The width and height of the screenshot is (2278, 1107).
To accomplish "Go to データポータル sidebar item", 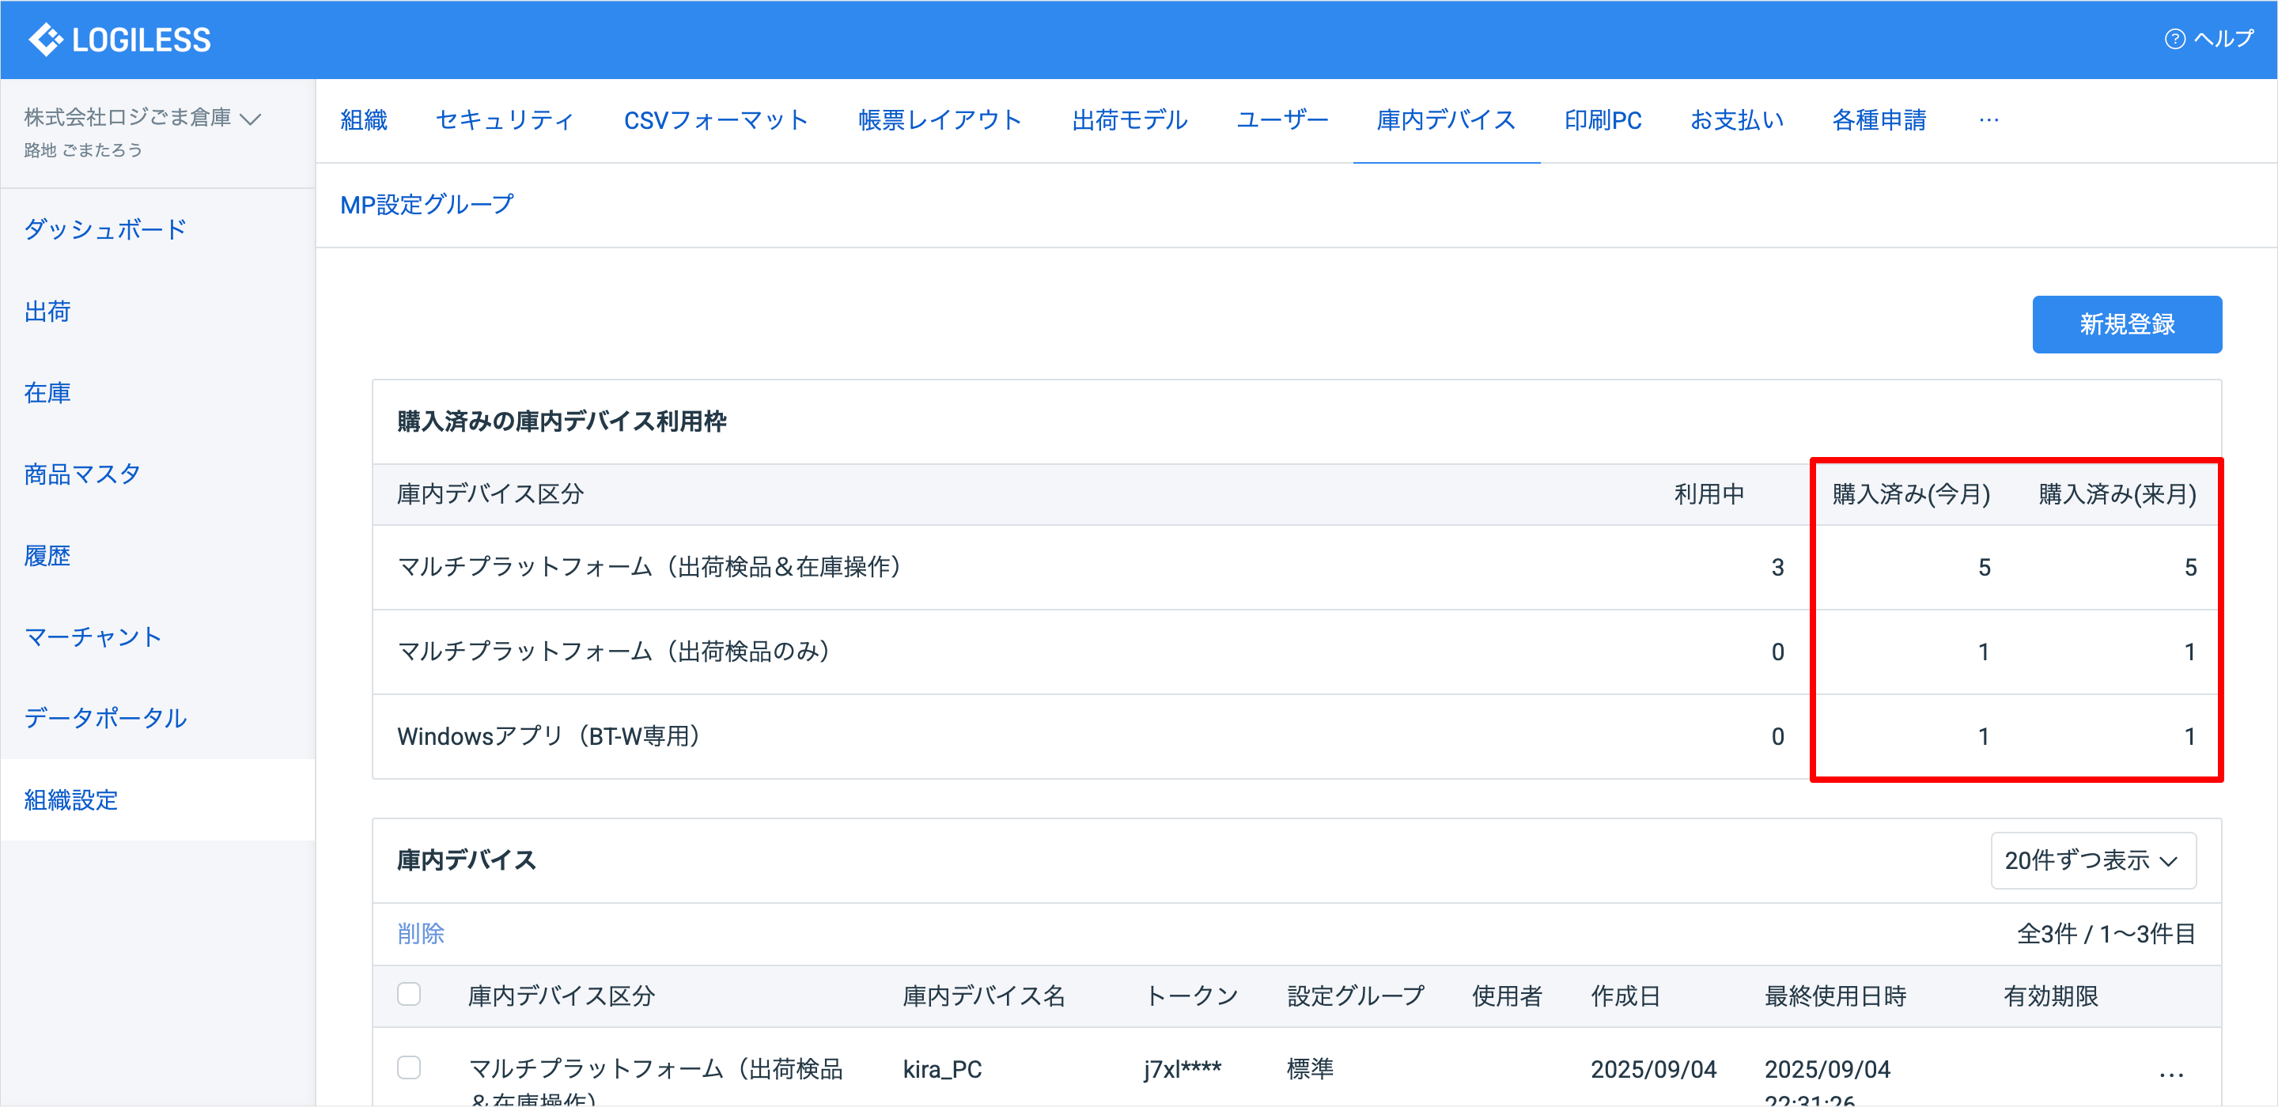I will 105,719.
